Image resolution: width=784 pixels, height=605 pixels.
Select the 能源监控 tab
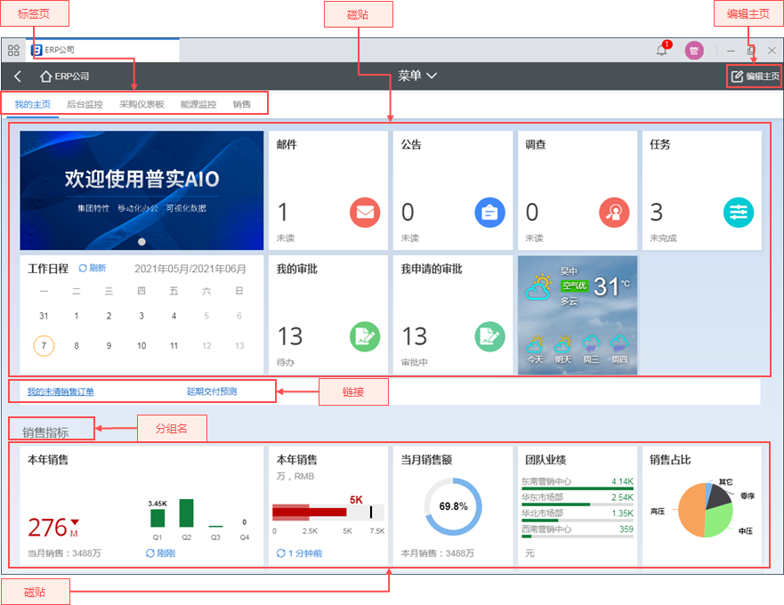point(198,104)
